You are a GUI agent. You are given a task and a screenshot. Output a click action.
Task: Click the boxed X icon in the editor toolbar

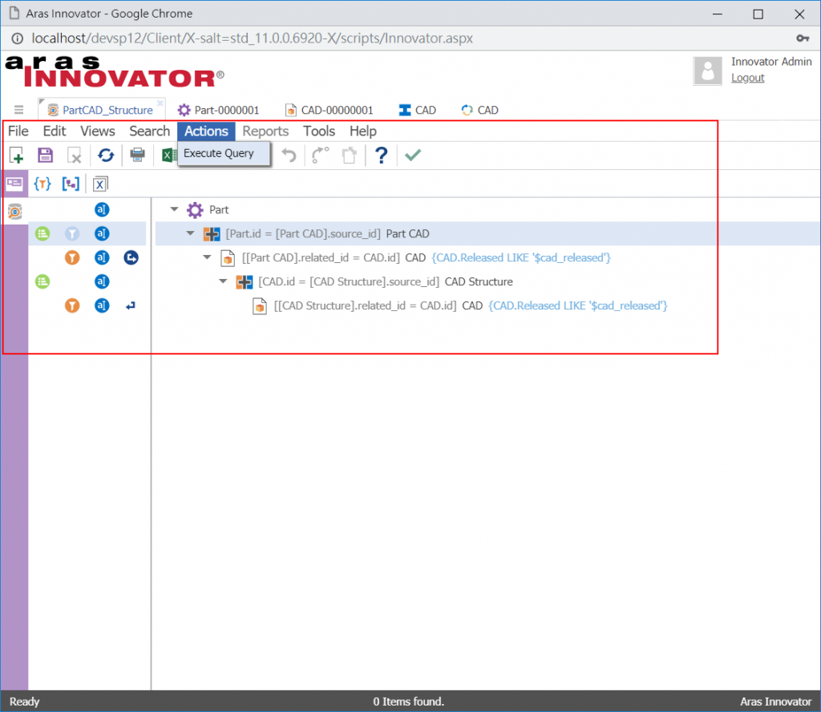100,184
